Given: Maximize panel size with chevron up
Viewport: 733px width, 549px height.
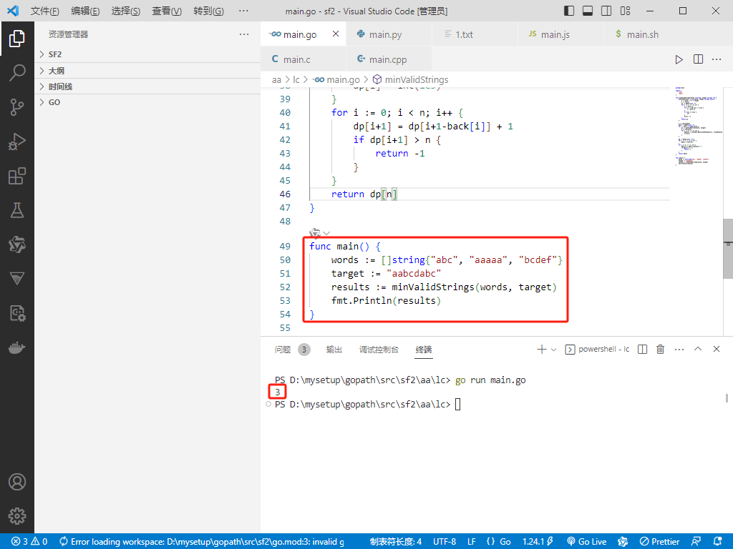Looking at the screenshot, I should (697, 349).
